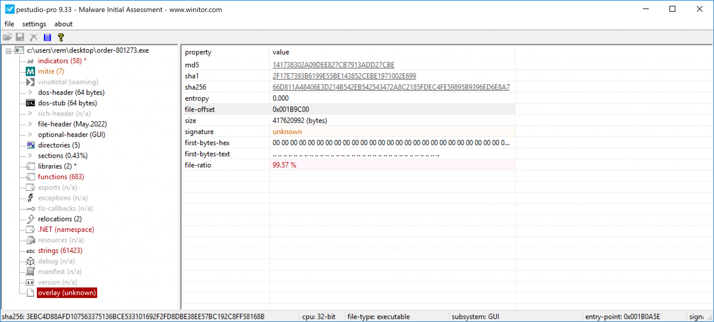714x322 pixels.
Task: Follow the md5 hash link
Action: [x=334, y=65]
